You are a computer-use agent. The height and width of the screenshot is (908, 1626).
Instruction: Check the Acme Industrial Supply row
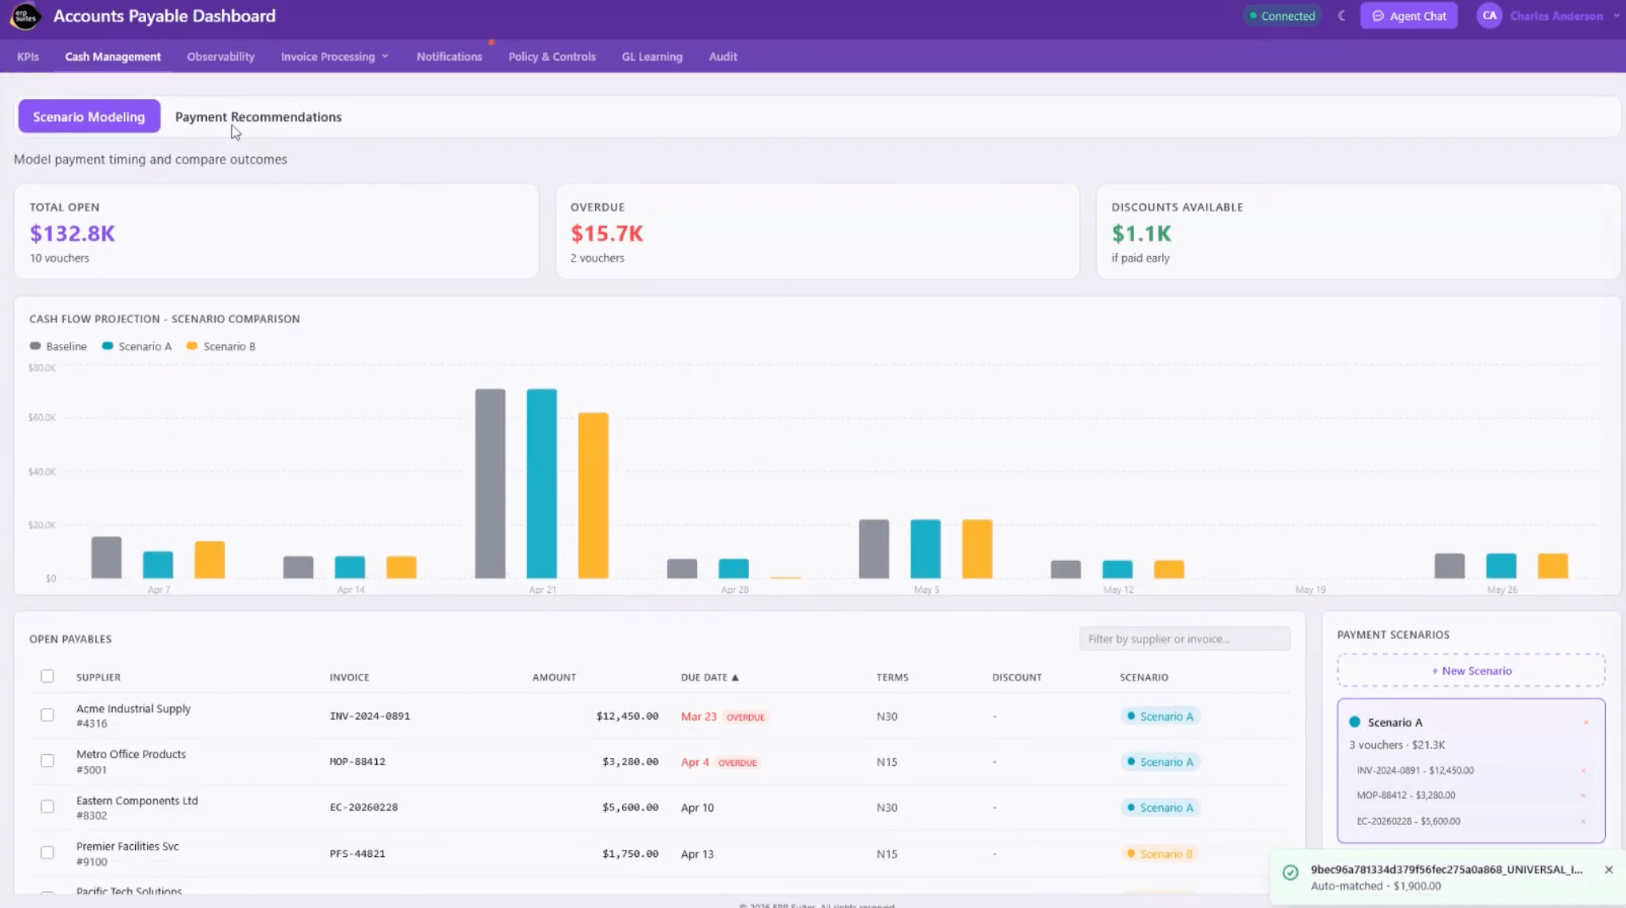pyautogui.click(x=47, y=716)
